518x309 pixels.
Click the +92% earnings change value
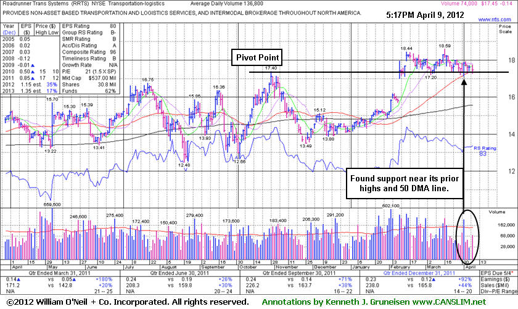[465, 279]
